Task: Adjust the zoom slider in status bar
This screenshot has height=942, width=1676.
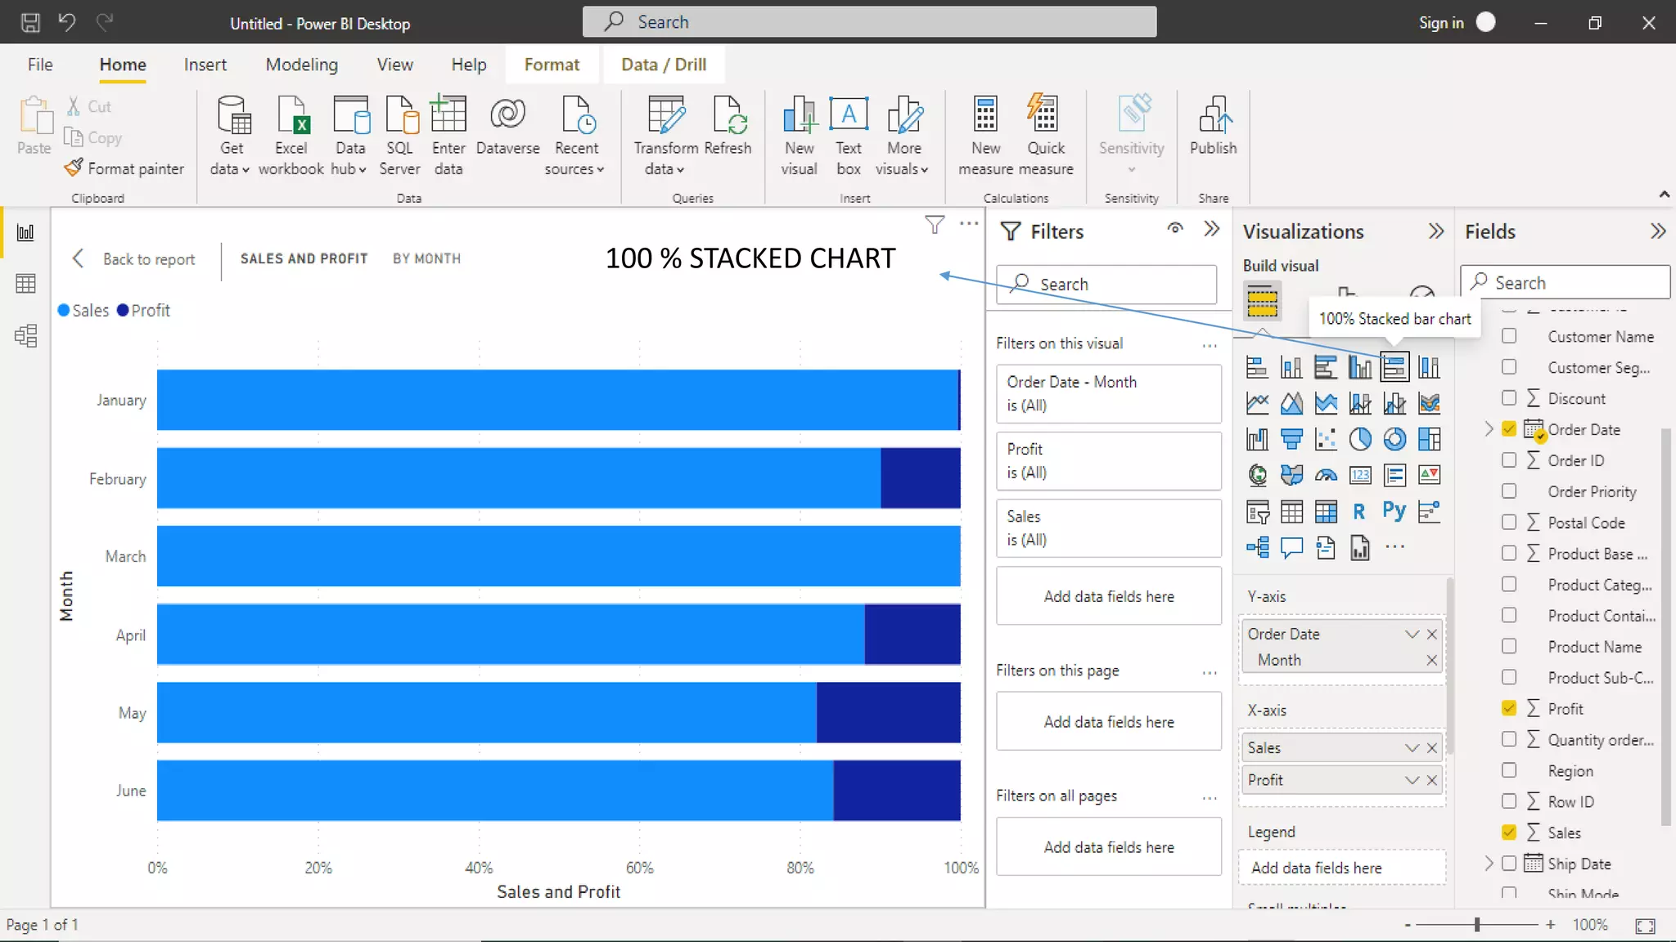Action: point(1477,925)
